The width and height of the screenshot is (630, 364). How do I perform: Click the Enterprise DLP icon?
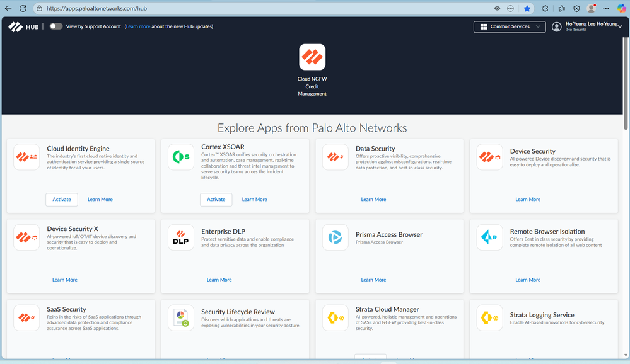coord(180,237)
